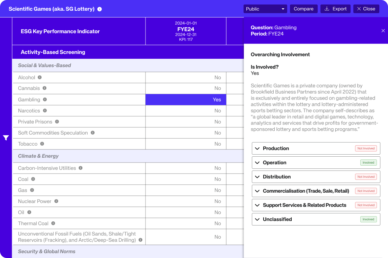Click the Overarching Involvement heading

click(x=280, y=55)
